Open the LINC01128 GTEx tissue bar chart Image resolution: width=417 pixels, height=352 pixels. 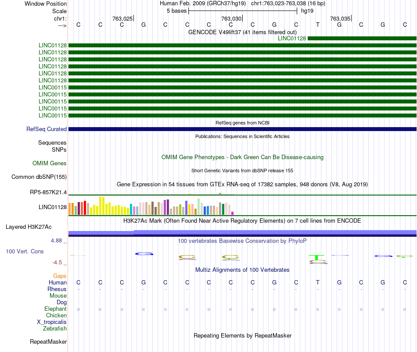pyautogui.click(x=151, y=206)
